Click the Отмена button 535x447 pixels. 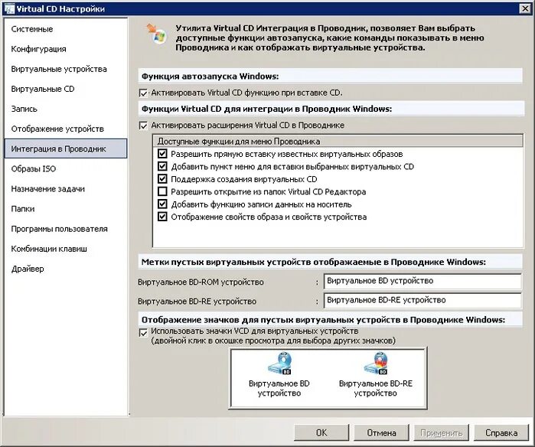[x=381, y=432]
